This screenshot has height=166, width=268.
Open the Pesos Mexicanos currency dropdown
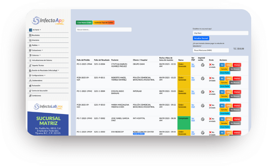coord(211,50)
